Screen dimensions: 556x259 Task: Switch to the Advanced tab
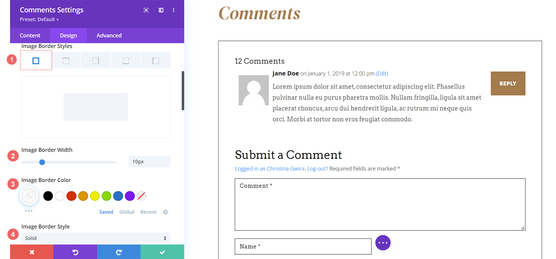pos(109,35)
